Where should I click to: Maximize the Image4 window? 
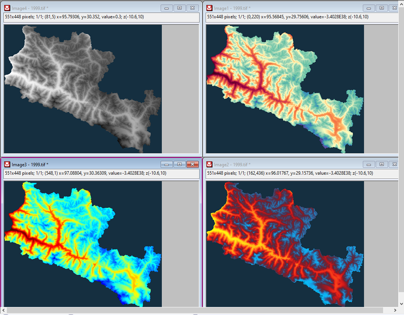click(x=179, y=8)
